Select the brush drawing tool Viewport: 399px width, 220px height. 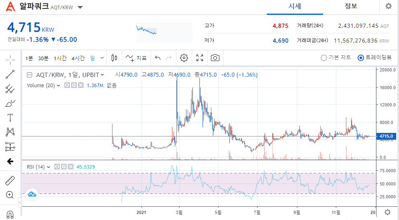click(x=10, y=104)
